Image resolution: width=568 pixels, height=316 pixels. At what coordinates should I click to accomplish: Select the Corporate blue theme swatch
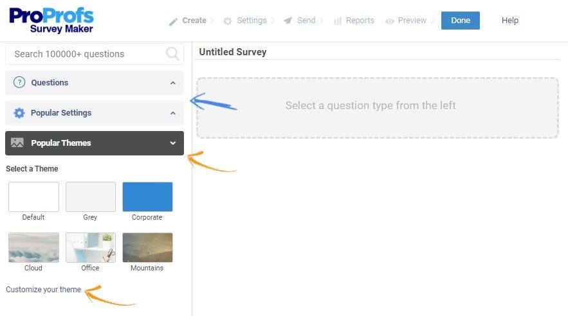pos(147,197)
